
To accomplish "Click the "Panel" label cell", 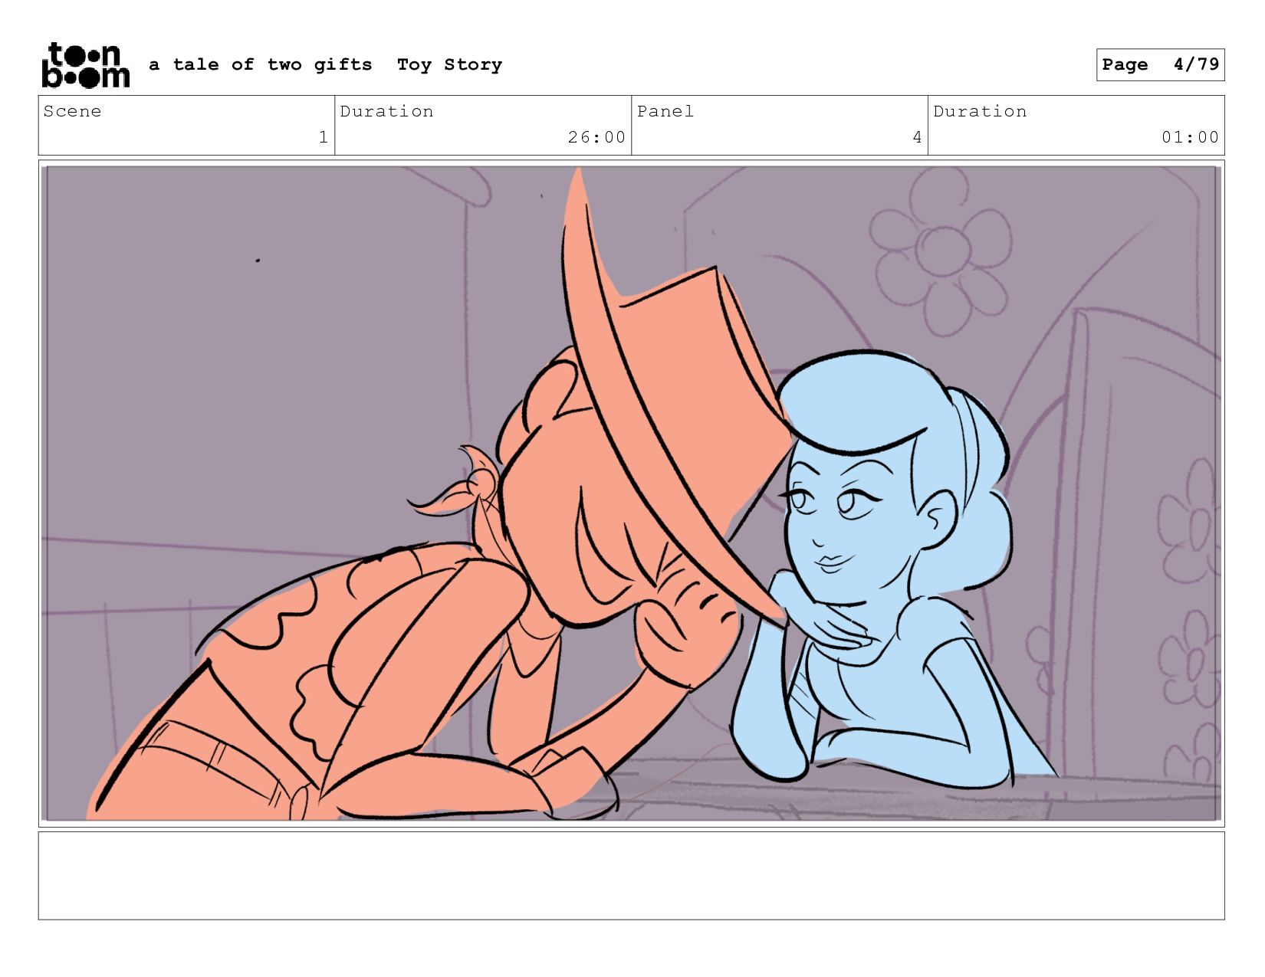I will coord(780,125).
